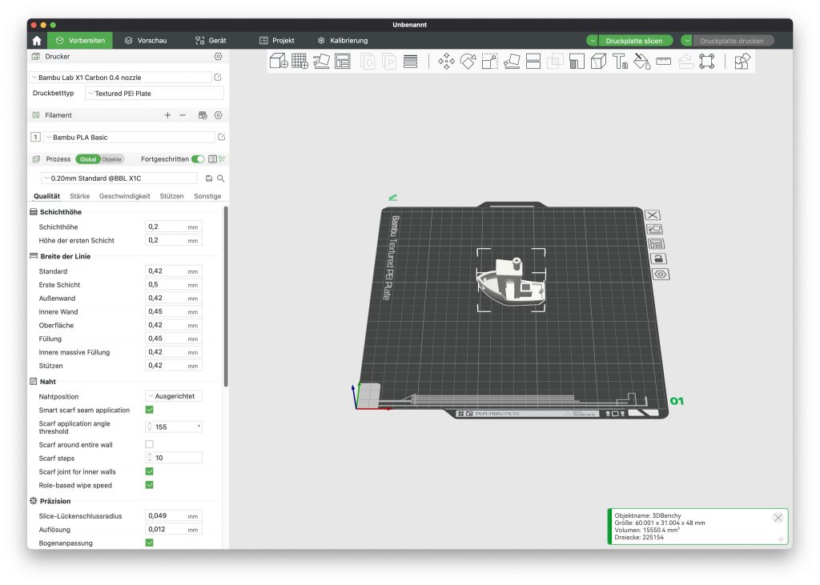Uncheck Smart scarf seam application
820x585 pixels.
(x=149, y=410)
